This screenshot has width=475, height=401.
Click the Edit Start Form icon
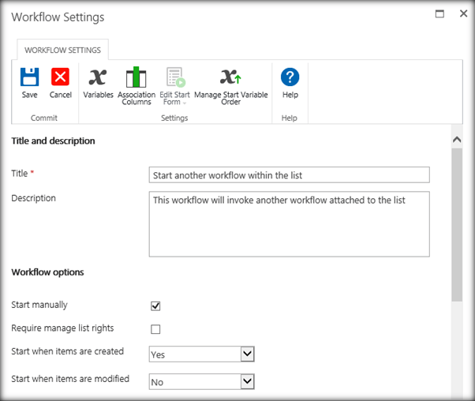coord(174,77)
